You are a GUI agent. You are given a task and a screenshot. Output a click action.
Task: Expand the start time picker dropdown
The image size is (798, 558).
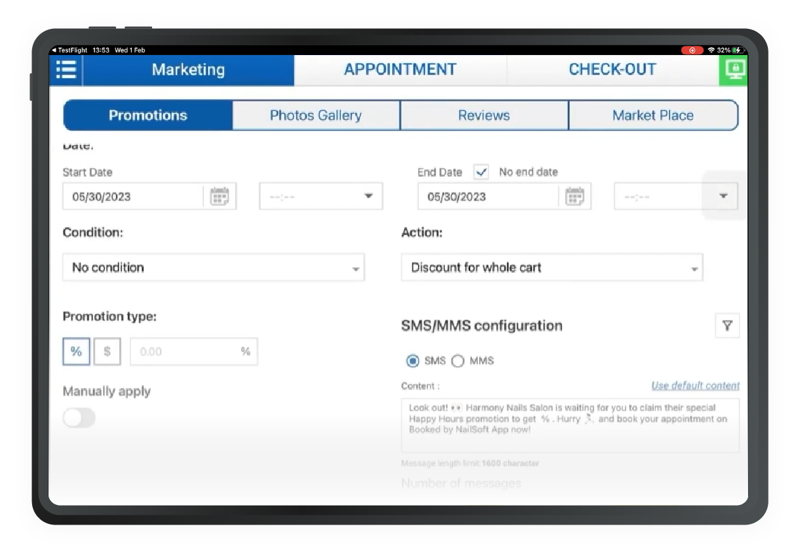pos(369,196)
